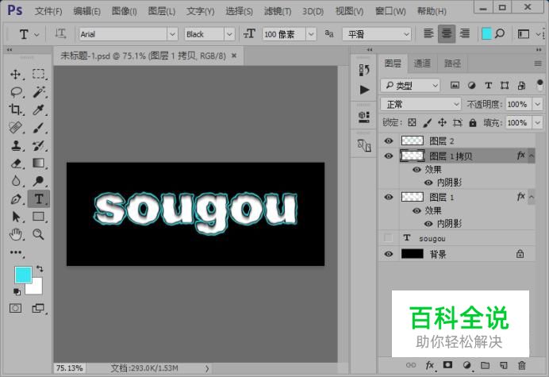The height and width of the screenshot is (377, 549).
Task: Select the Path Selection tool
Action: pyautogui.click(x=15, y=217)
